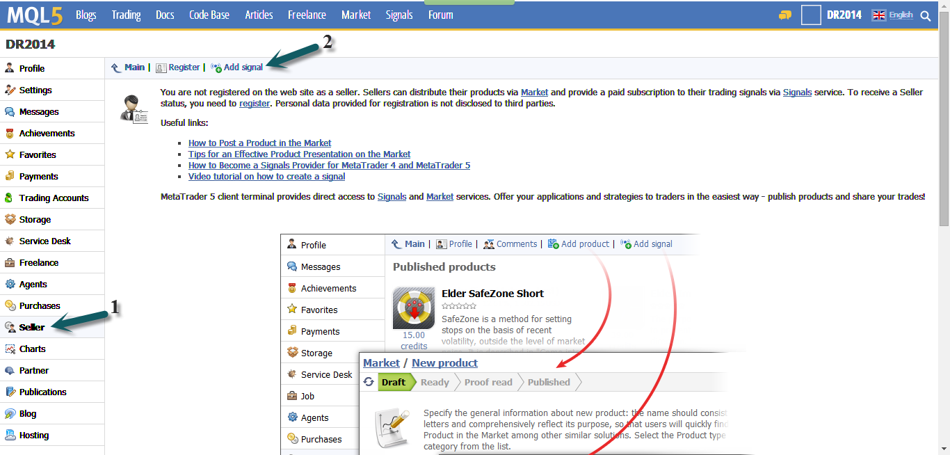Open Charts via the chart sidebar icon
Image resolution: width=950 pixels, height=455 pixels.
(10, 349)
